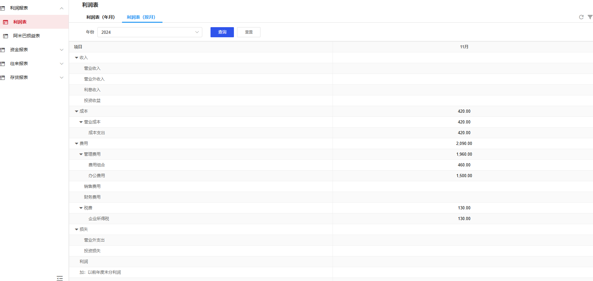Click the 存货报表 menu icon

(x=3, y=78)
